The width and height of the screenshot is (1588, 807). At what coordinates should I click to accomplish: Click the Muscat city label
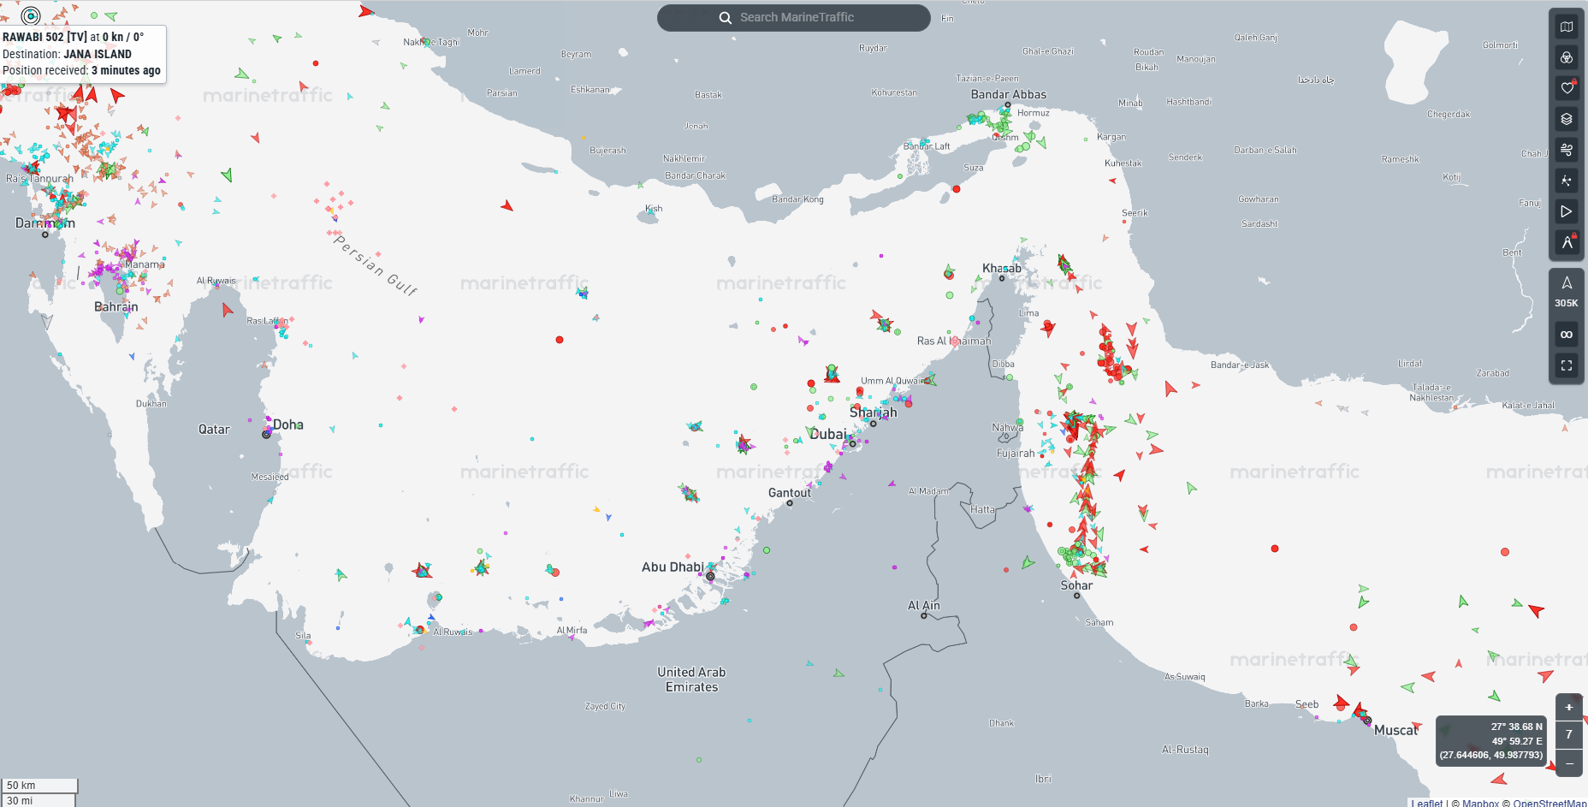click(x=1396, y=730)
